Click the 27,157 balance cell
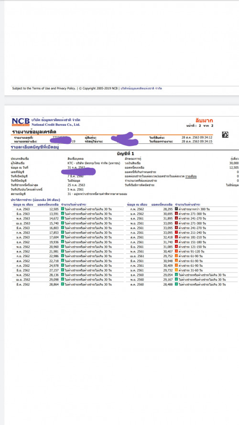This screenshot has height=425, width=239. [54, 270]
